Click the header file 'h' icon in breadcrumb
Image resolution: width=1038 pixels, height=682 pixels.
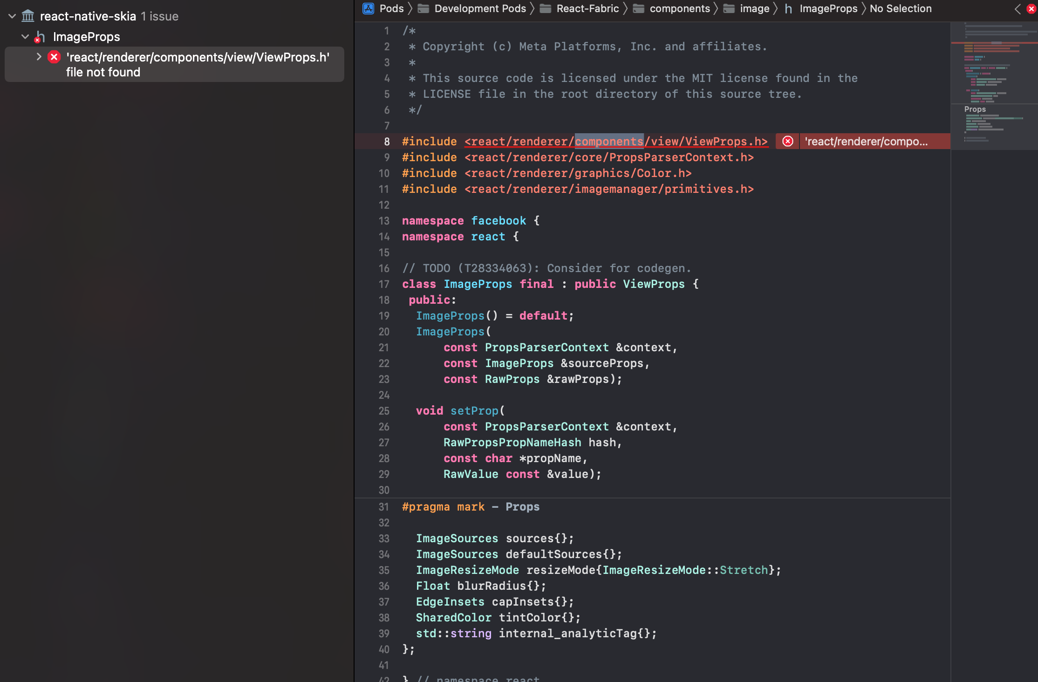click(788, 8)
